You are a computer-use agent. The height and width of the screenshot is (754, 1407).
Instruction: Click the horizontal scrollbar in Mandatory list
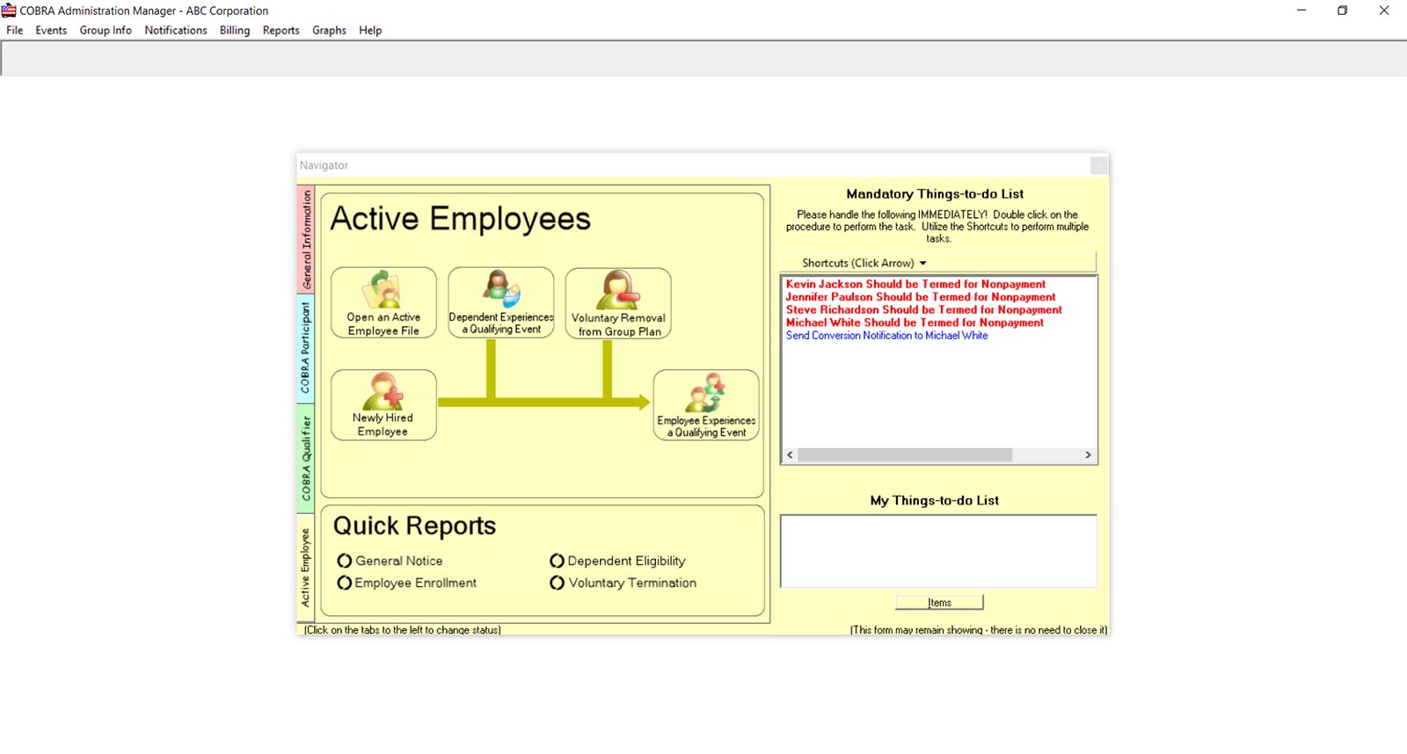coord(904,455)
